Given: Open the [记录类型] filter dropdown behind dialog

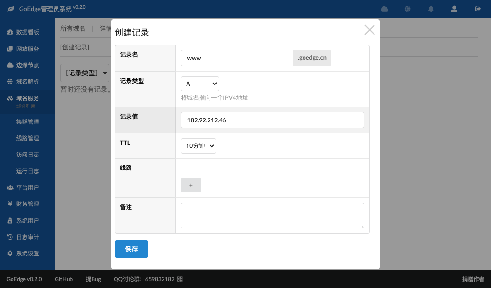Looking at the screenshot, I should tap(85, 73).
